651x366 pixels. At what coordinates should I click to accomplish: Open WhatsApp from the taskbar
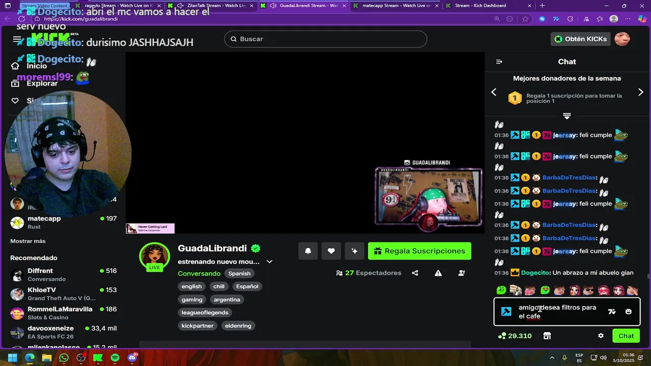click(64, 358)
